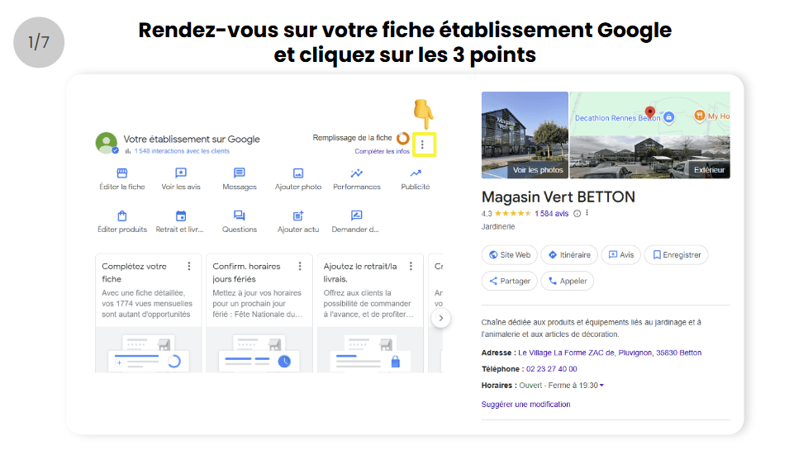Open options on Complétez votre fiche card

(x=189, y=266)
